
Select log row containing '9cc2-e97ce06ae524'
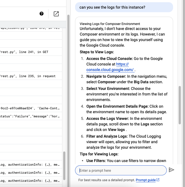tap(31, 108)
